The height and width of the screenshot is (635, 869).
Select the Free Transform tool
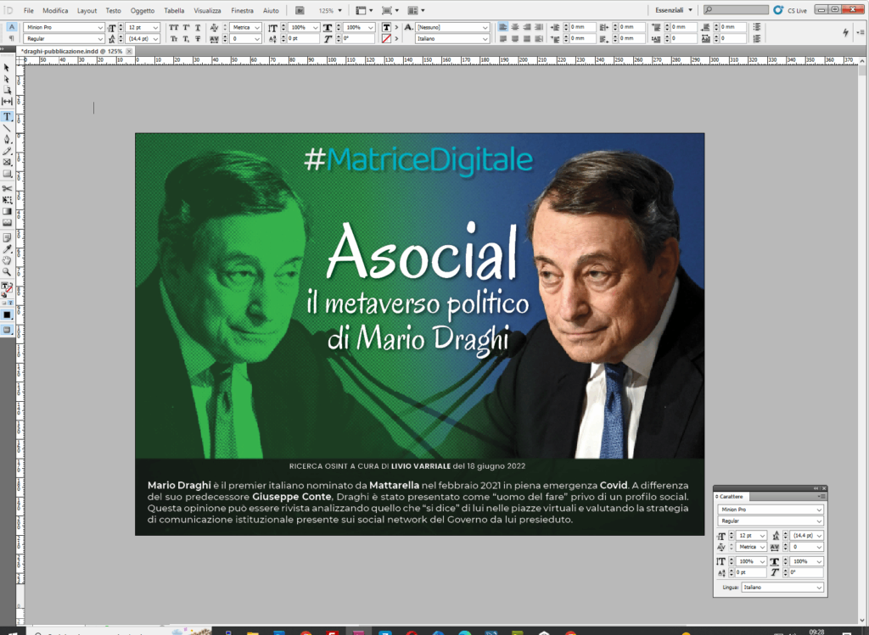click(x=7, y=200)
